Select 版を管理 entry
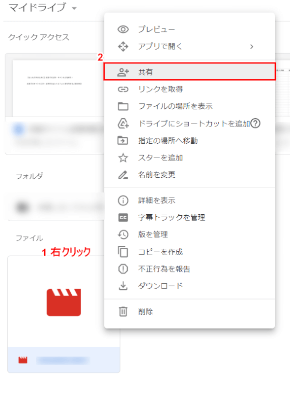The image size is (290, 394). (189, 235)
